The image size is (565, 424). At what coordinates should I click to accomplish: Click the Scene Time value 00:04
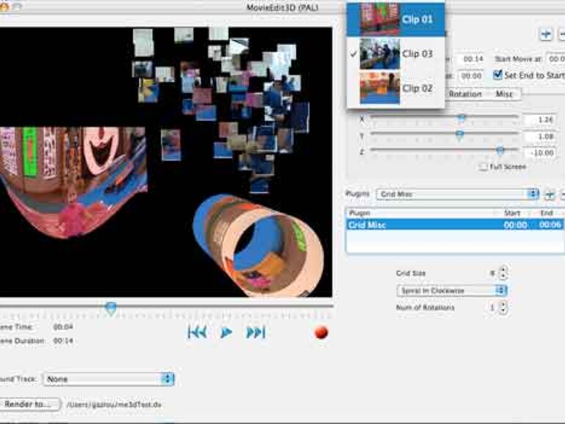(63, 327)
